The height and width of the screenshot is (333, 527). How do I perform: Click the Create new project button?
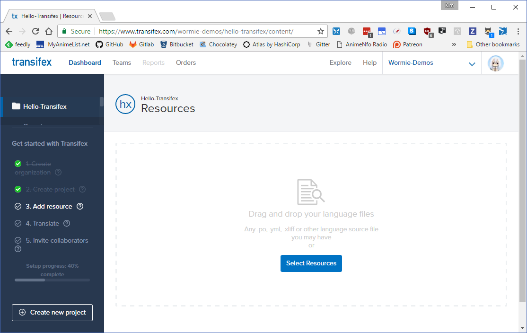(52, 313)
